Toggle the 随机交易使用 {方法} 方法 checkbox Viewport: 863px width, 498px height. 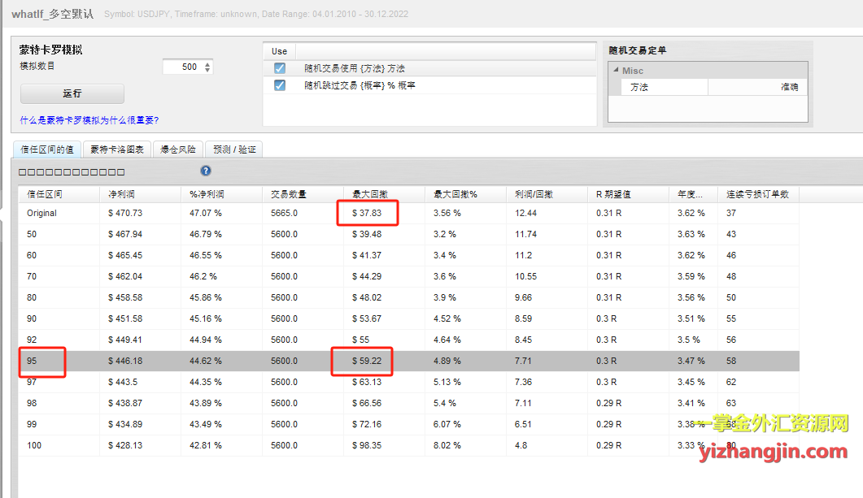[x=280, y=68]
